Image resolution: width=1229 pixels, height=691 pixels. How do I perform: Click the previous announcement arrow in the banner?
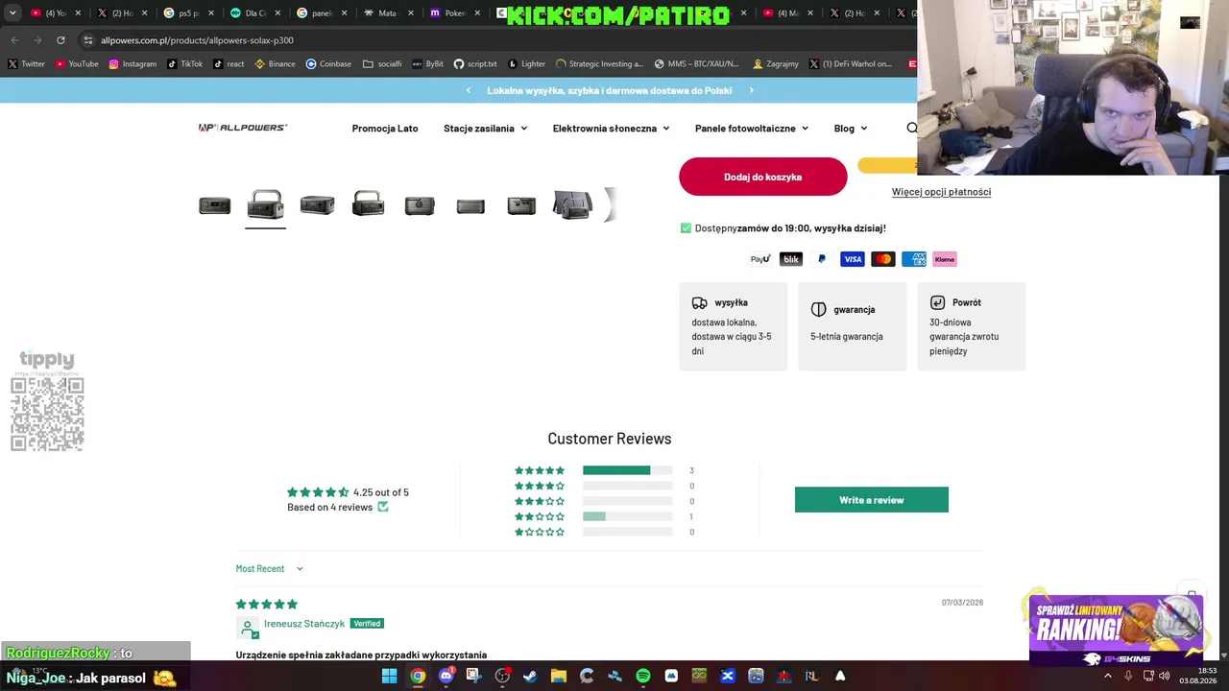pos(468,90)
